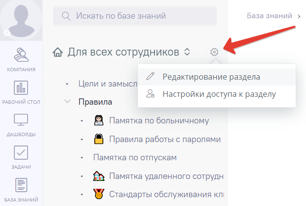306x206 pixels.
Task: Collapse the Правила tree group
Action: point(67,101)
